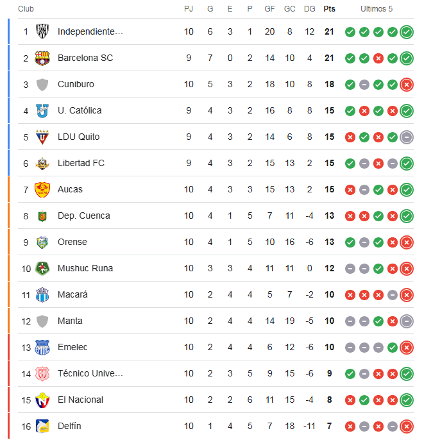
Task: Click the Ultimos 5 column header
Action: pos(377,9)
